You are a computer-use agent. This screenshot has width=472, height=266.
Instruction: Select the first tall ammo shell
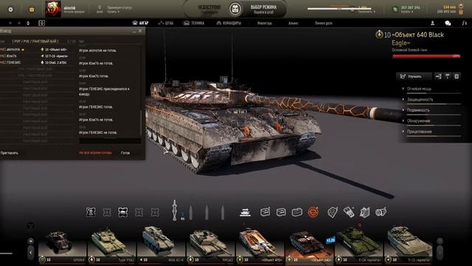point(175,210)
